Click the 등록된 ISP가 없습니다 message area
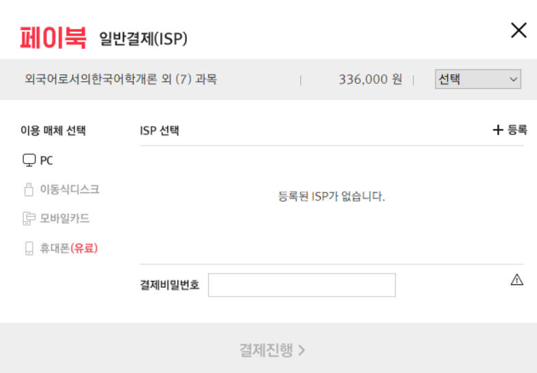537x373 pixels. click(332, 196)
